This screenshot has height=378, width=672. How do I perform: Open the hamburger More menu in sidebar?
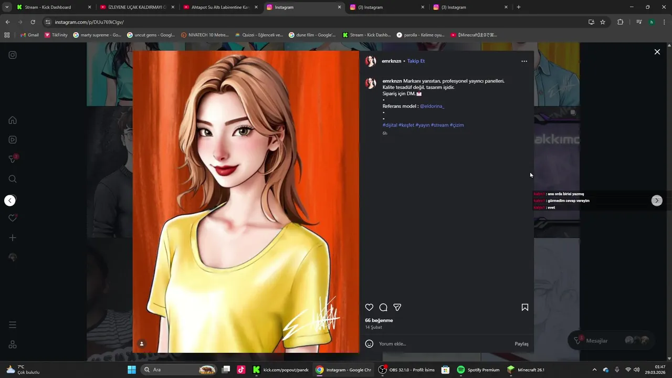coord(13,325)
